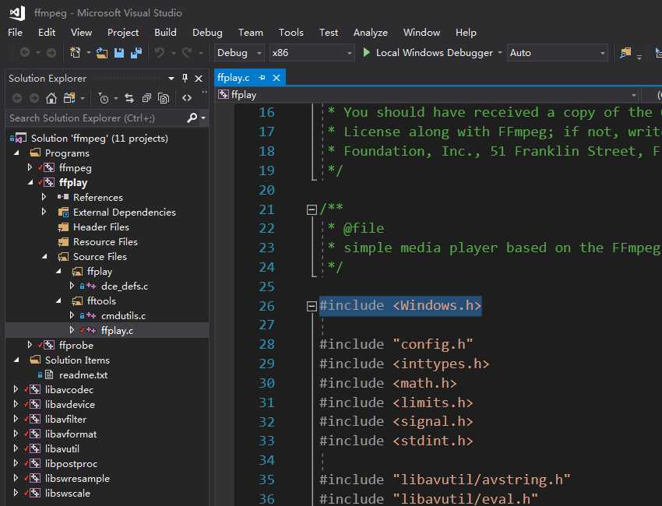Screen dimensions: 662x506
Task: Select the ffplay.c editor tab
Action: (x=234, y=78)
